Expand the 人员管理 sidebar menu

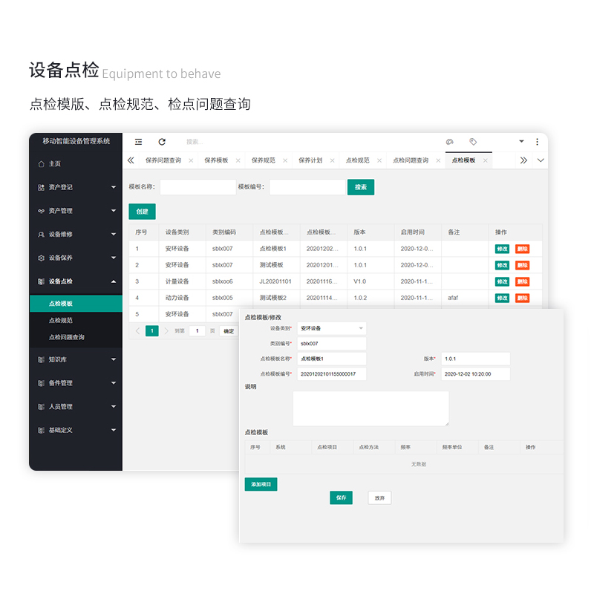pos(76,406)
